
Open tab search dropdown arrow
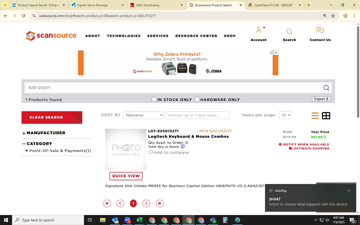point(5,5)
